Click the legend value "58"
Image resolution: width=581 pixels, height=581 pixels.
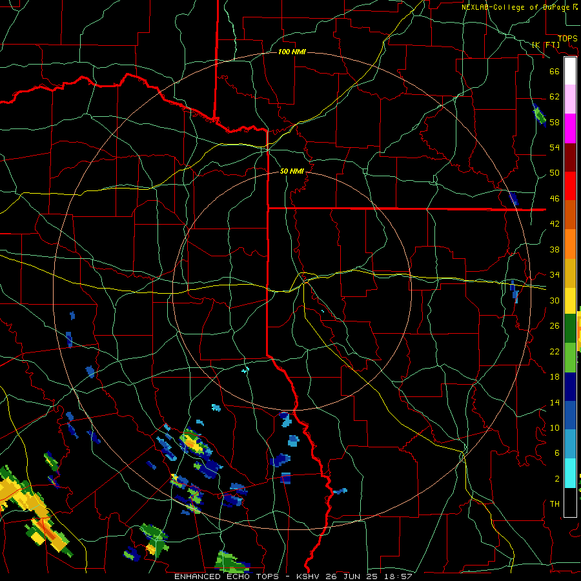point(555,122)
